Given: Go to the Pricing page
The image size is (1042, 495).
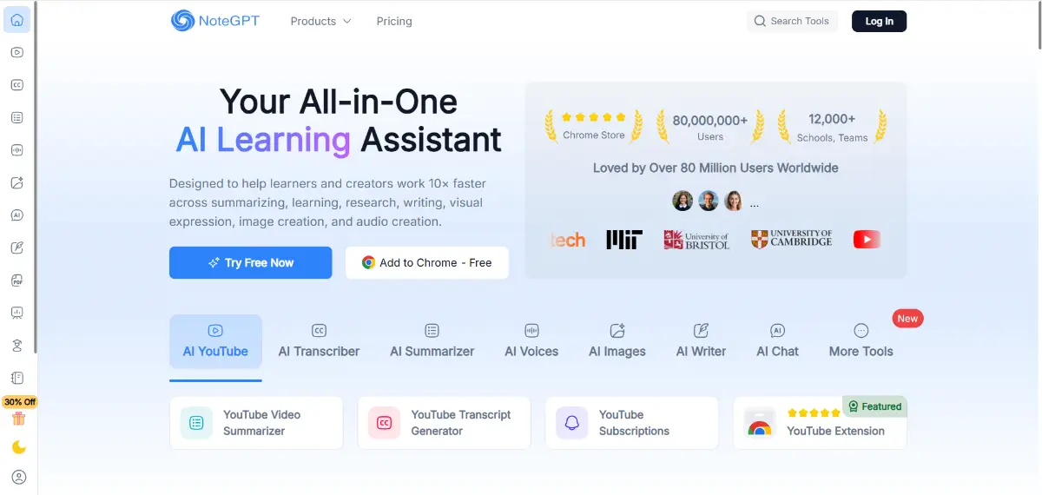Looking at the screenshot, I should (394, 21).
